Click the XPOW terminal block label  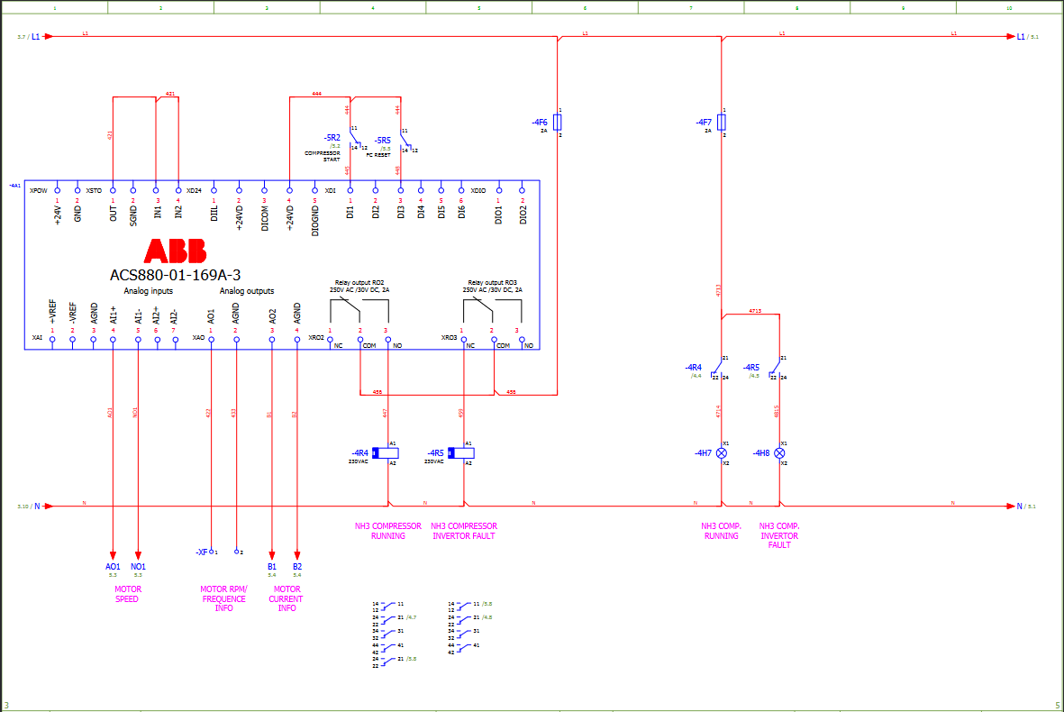(x=39, y=191)
